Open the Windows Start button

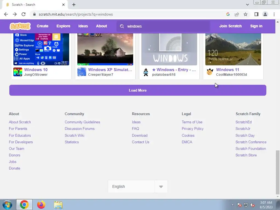pyautogui.click(x=7, y=205)
